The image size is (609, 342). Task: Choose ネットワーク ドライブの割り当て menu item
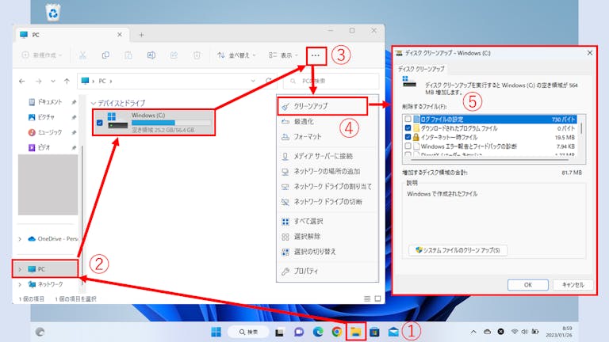(x=327, y=187)
